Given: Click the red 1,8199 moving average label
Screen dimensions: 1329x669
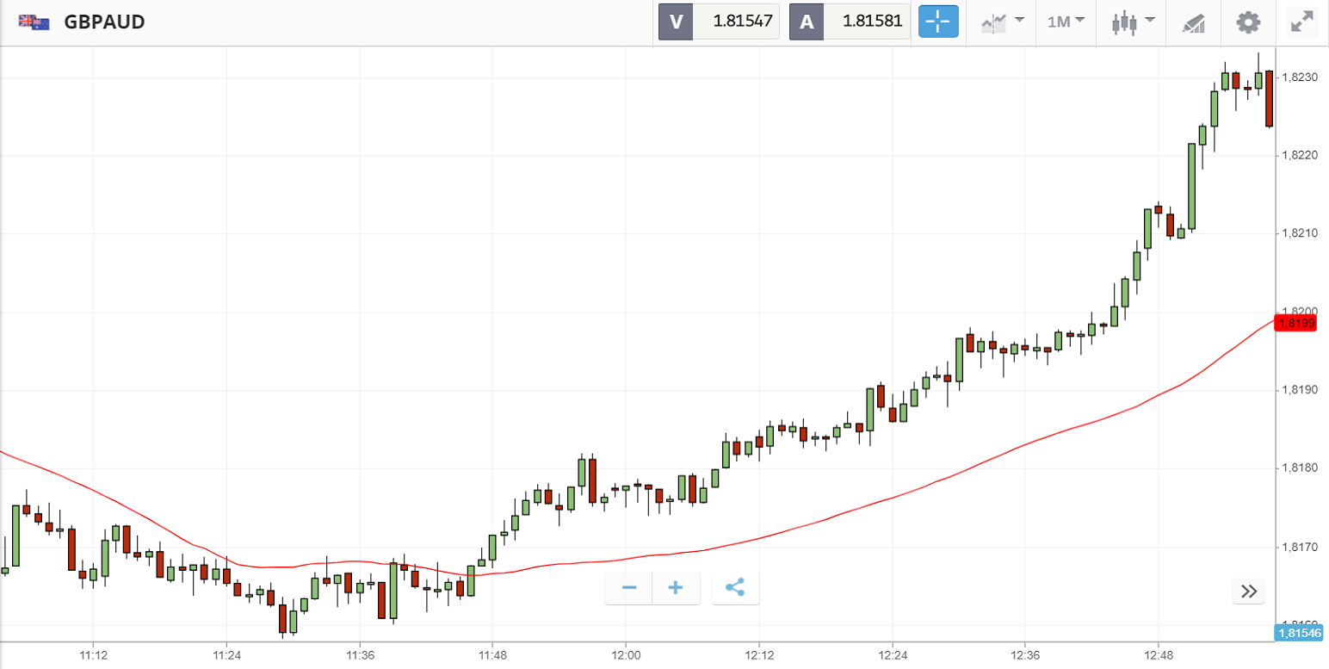Looking at the screenshot, I should coord(1296,324).
